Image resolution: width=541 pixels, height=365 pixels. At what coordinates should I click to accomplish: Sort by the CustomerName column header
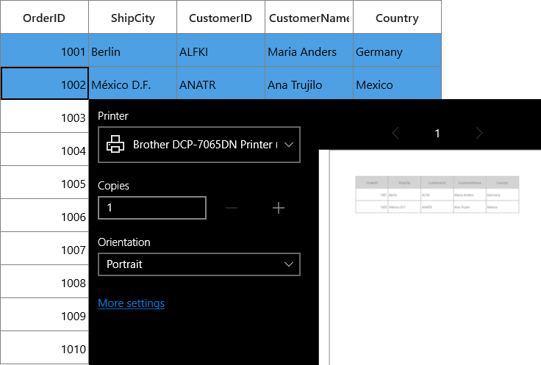tap(309, 17)
